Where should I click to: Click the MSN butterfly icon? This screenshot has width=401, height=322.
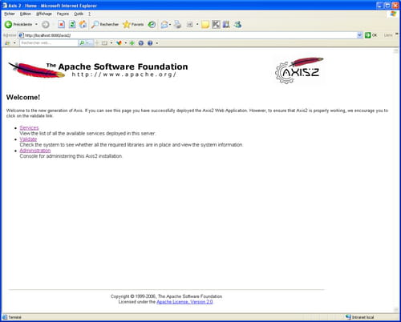(x=119, y=43)
